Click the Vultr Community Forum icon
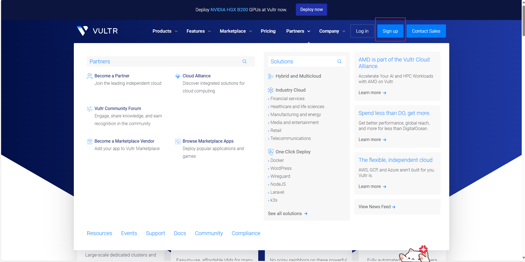 90,109
